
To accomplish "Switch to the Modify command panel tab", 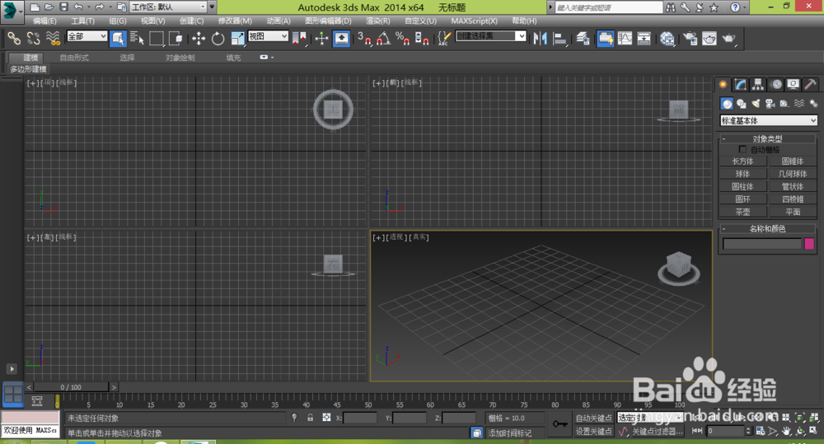I will (741, 84).
